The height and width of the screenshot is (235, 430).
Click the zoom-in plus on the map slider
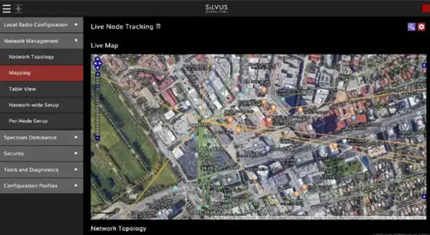coord(98,74)
